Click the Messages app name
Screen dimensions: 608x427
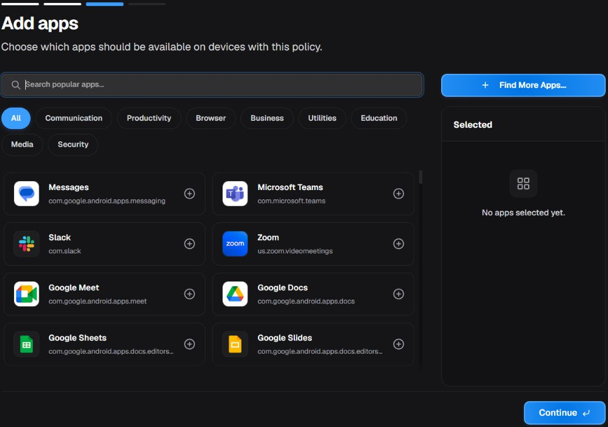click(x=69, y=187)
